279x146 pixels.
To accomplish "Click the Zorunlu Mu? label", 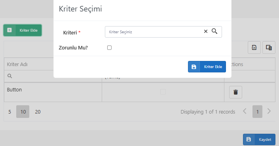I will (73, 47).
